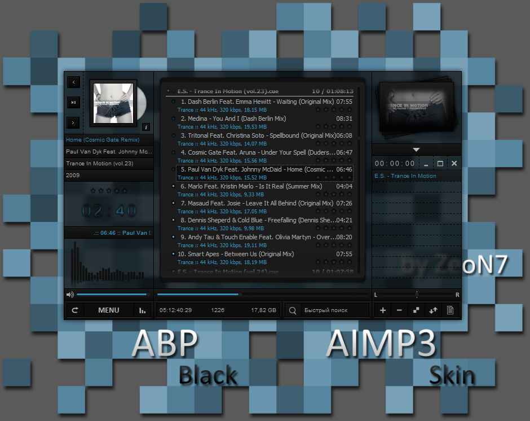The width and height of the screenshot is (530, 421).
Task: Click the '05:12:40:29' total duration status
Action: [175, 310]
